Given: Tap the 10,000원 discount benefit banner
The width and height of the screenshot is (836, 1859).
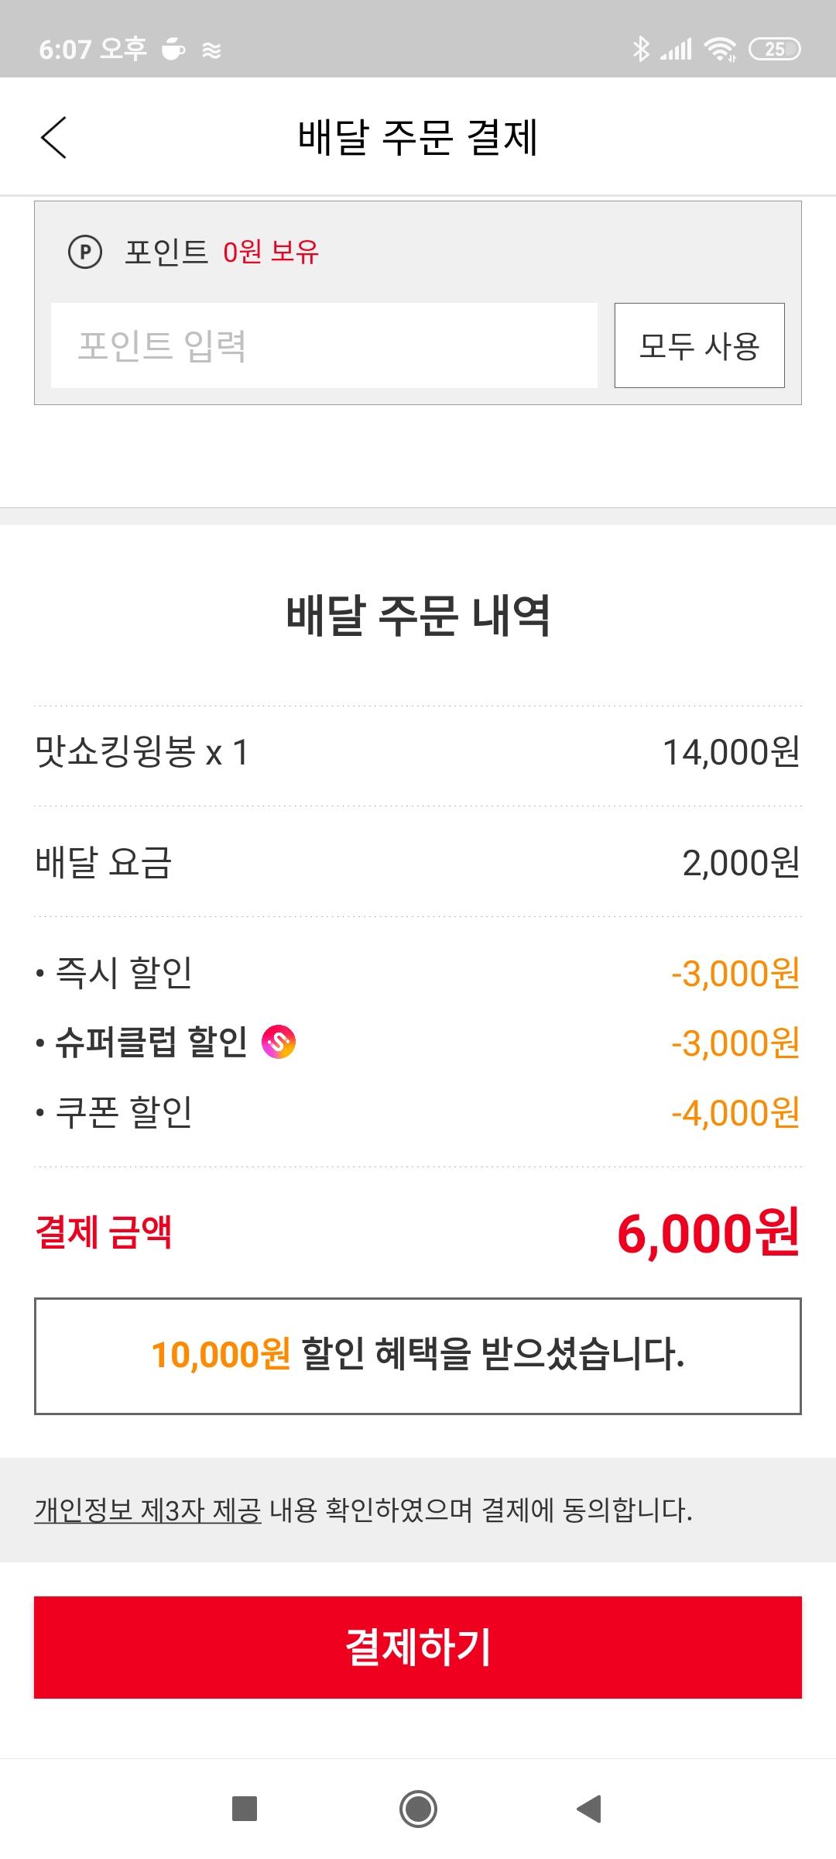Looking at the screenshot, I should point(418,1356).
